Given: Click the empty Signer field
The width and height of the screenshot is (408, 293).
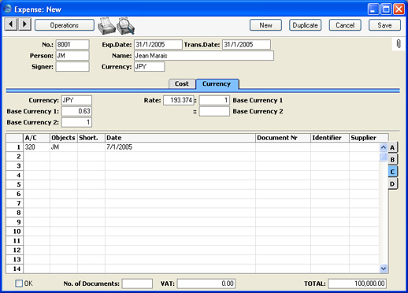Looking at the screenshot, I should tap(72, 67).
